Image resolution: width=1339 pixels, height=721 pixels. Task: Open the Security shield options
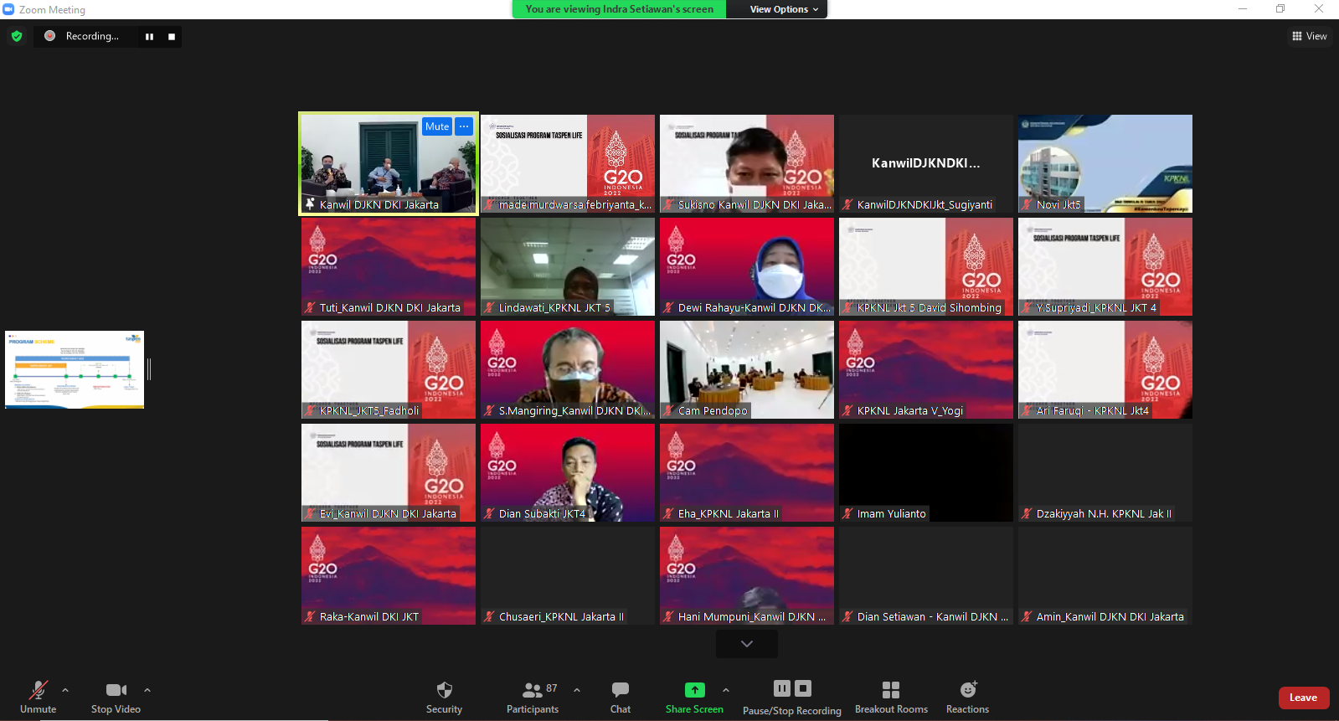click(x=444, y=697)
